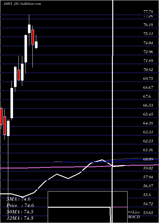
Task: Click the 56.87 price axis label
Action: click(149, 186)
